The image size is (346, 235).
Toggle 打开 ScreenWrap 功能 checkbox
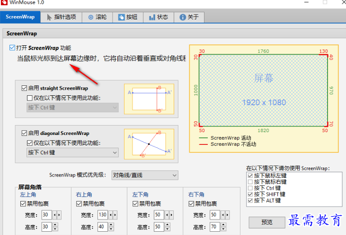click(x=12, y=48)
